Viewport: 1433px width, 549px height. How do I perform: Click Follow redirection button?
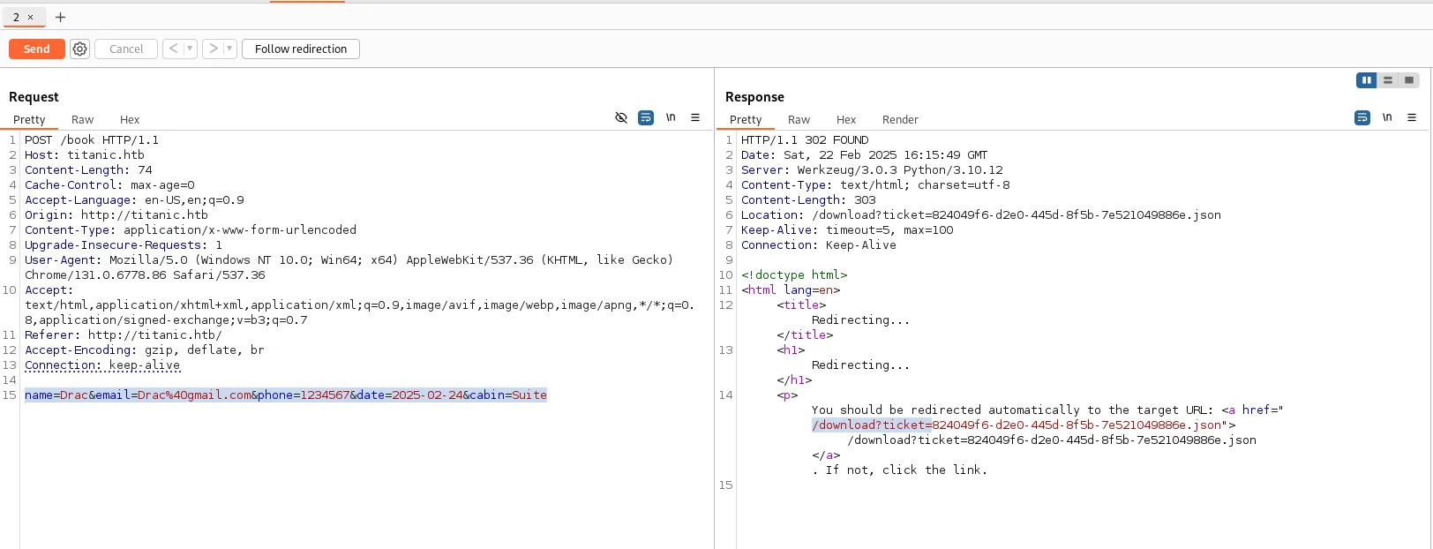pos(301,49)
